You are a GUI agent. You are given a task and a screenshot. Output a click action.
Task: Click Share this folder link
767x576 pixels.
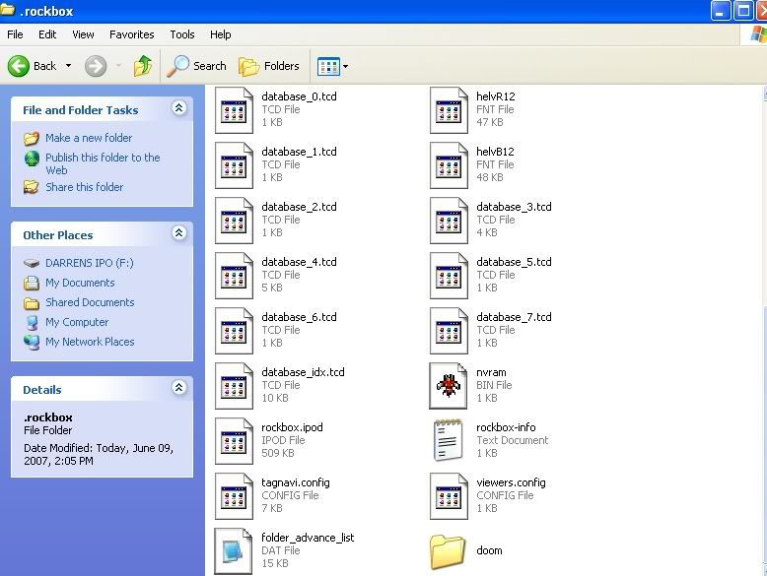click(x=84, y=187)
